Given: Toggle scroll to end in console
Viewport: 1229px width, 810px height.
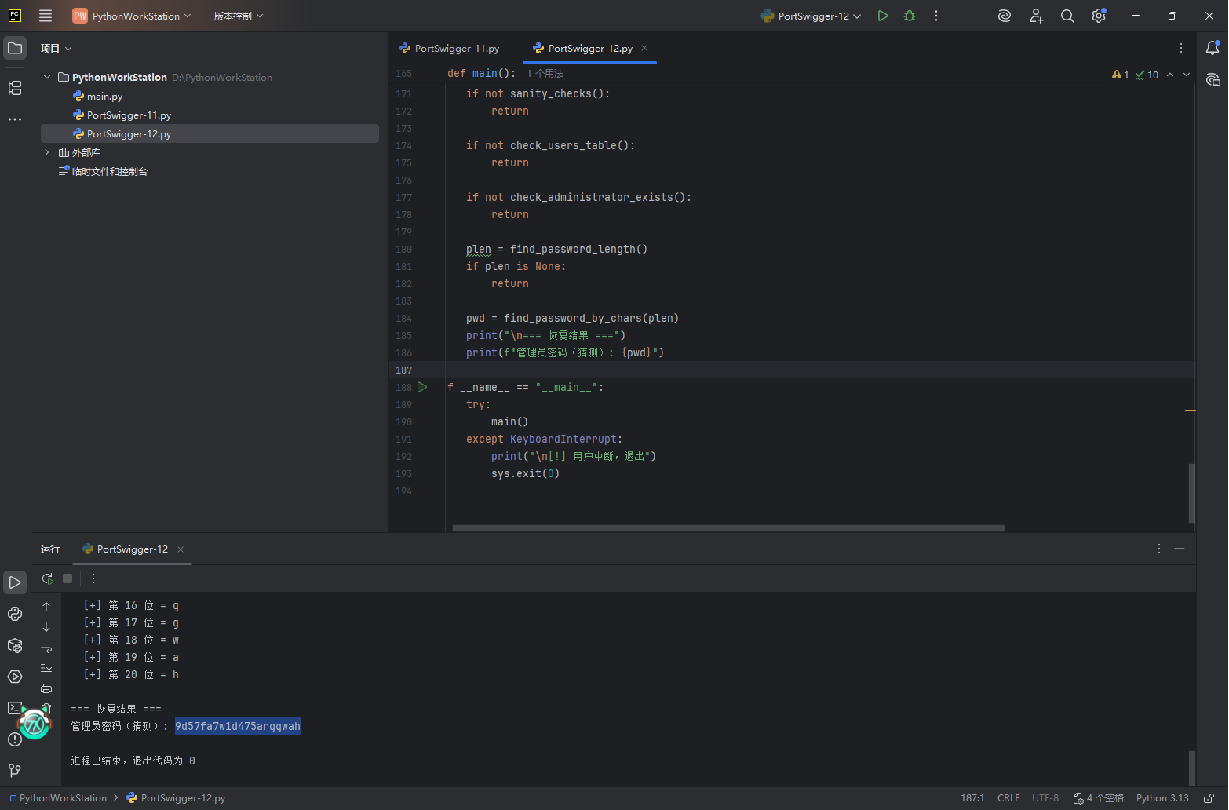Looking at the screenshot, I should tap(46, 668).
